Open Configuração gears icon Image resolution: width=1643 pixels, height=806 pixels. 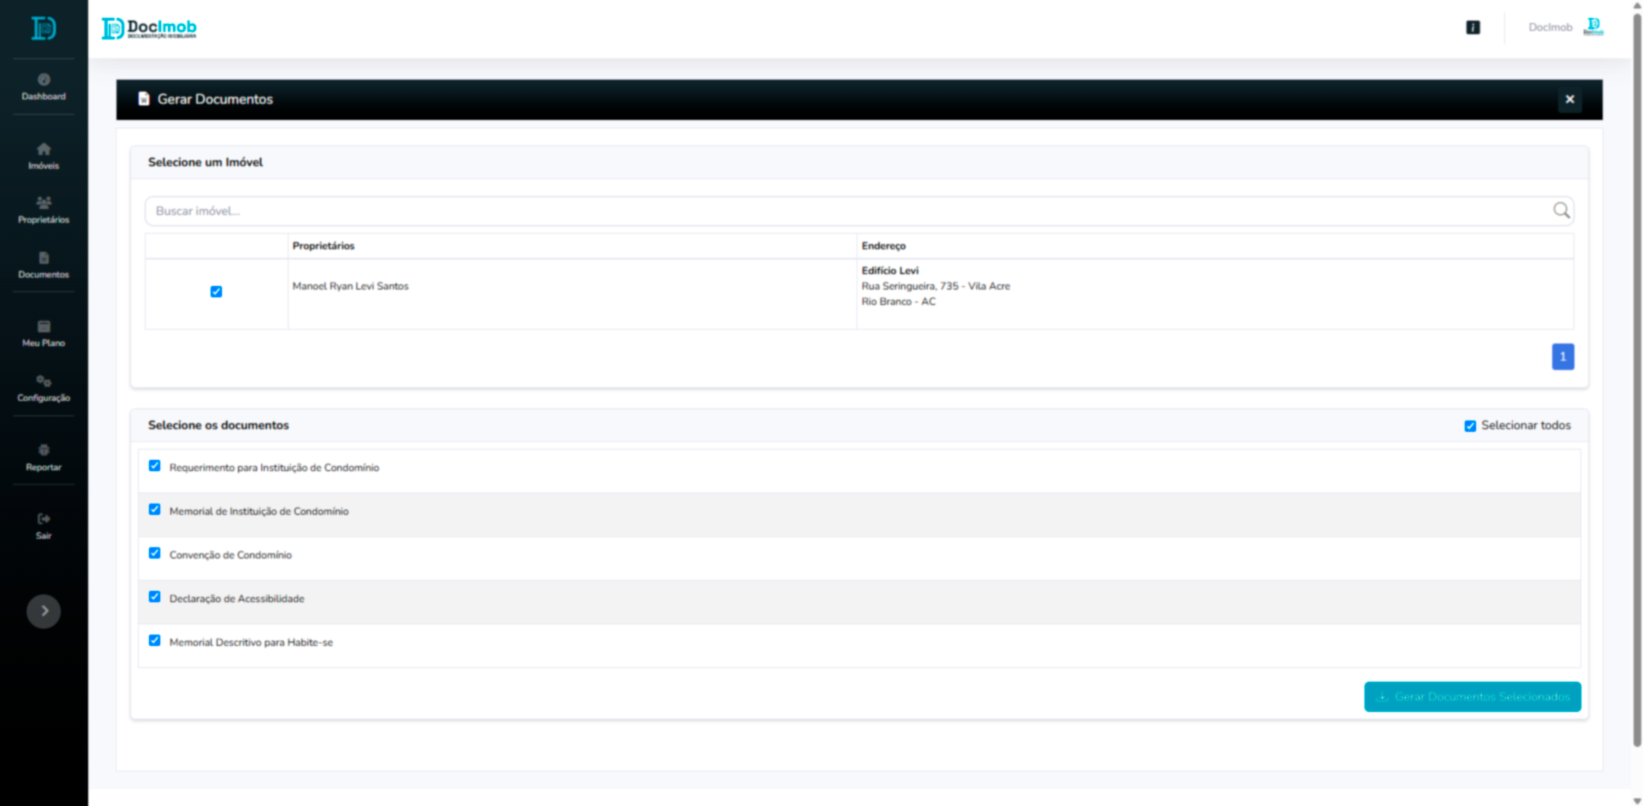[44, 381]
